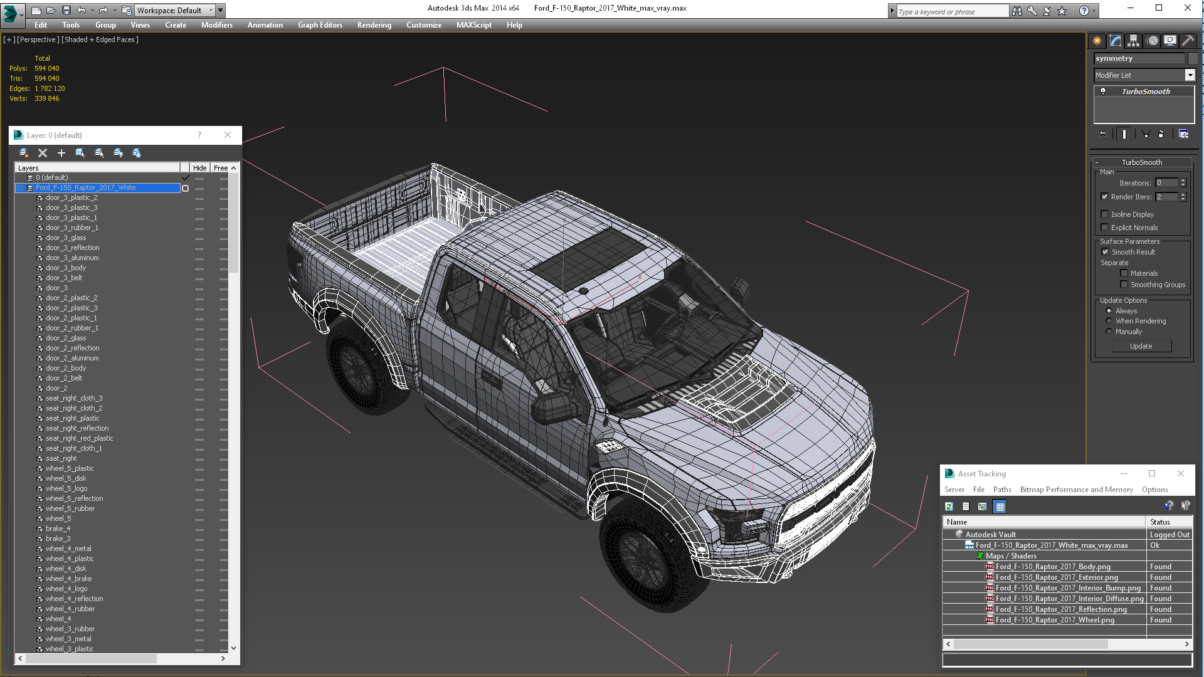Remove modifier from the stack trash icon
The height and width of the screenshot is (677, 1204).
coord(1161,134)
